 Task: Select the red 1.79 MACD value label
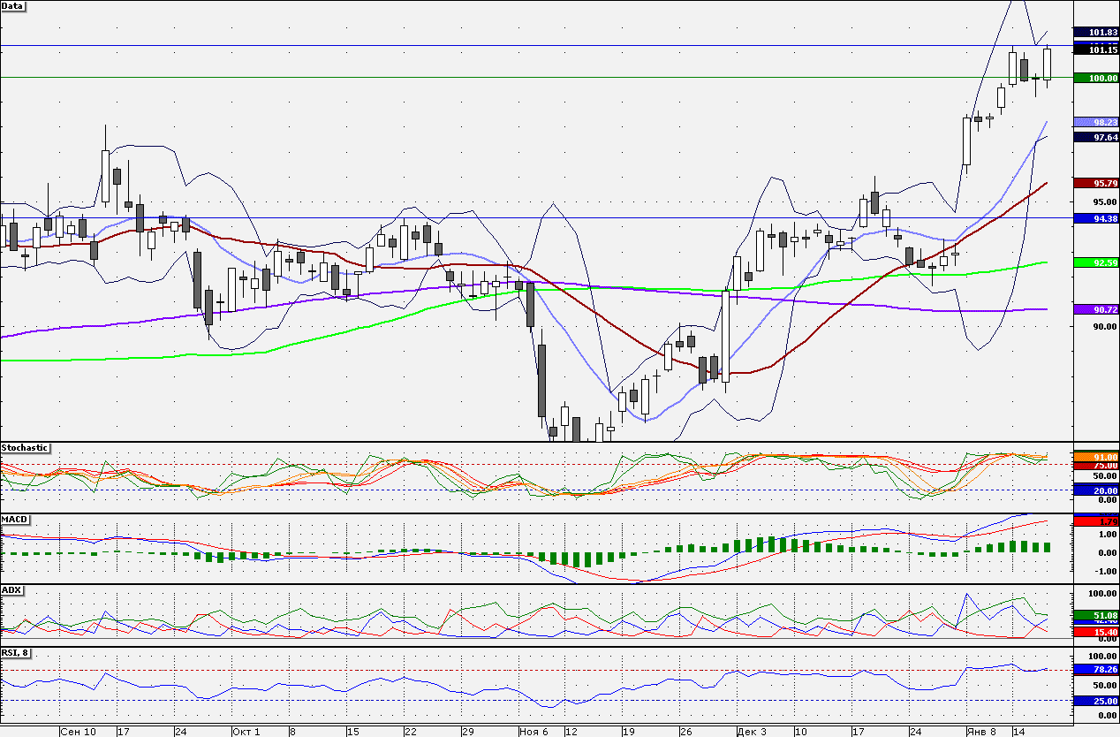coord(1095,522)
